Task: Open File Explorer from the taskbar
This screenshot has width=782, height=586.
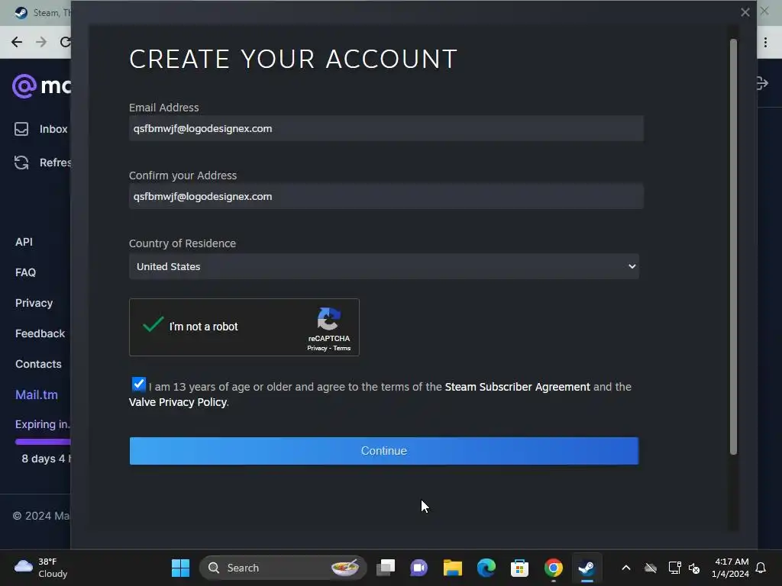Action: tap(453, 568)
